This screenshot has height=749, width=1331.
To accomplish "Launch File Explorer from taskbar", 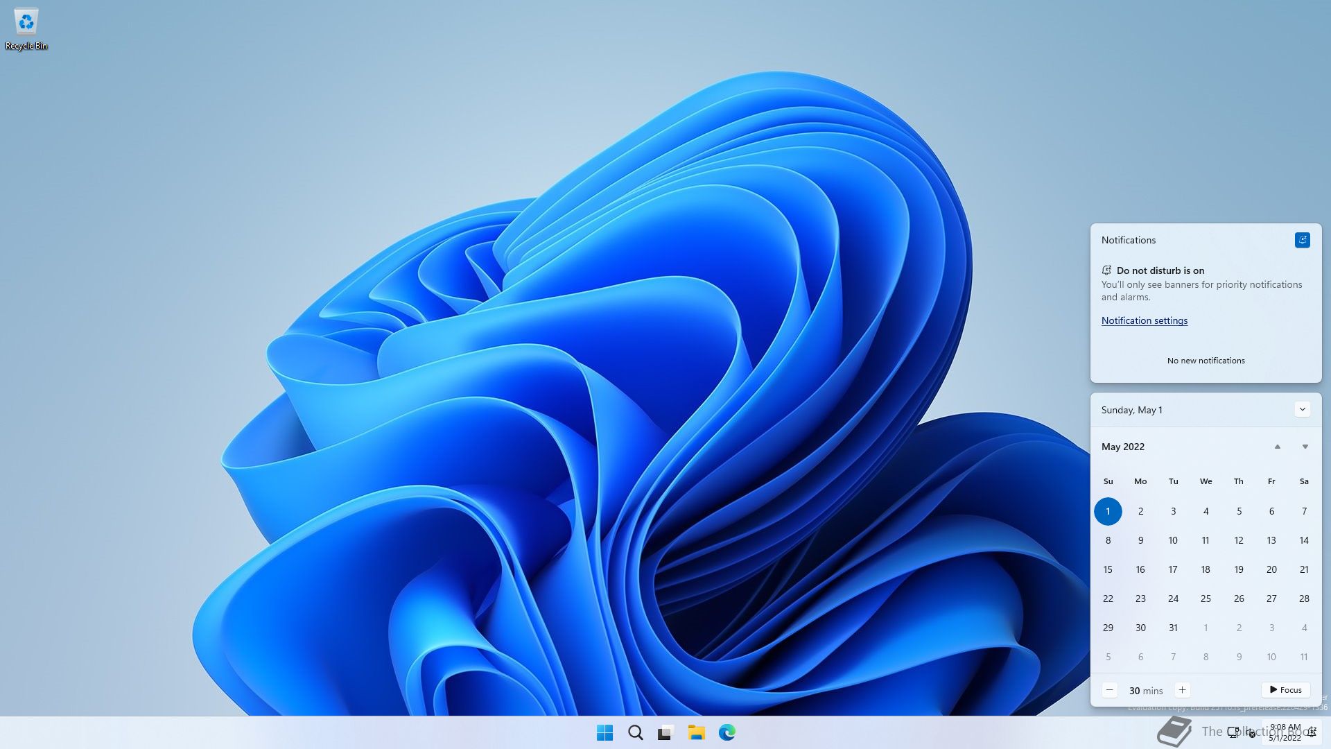I will [696, 732].
